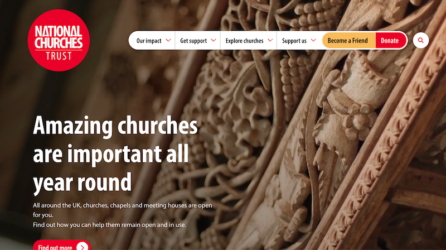Select Support us in the navigation
This screenshot has width=446, height=250.
[x=294, y=41]
